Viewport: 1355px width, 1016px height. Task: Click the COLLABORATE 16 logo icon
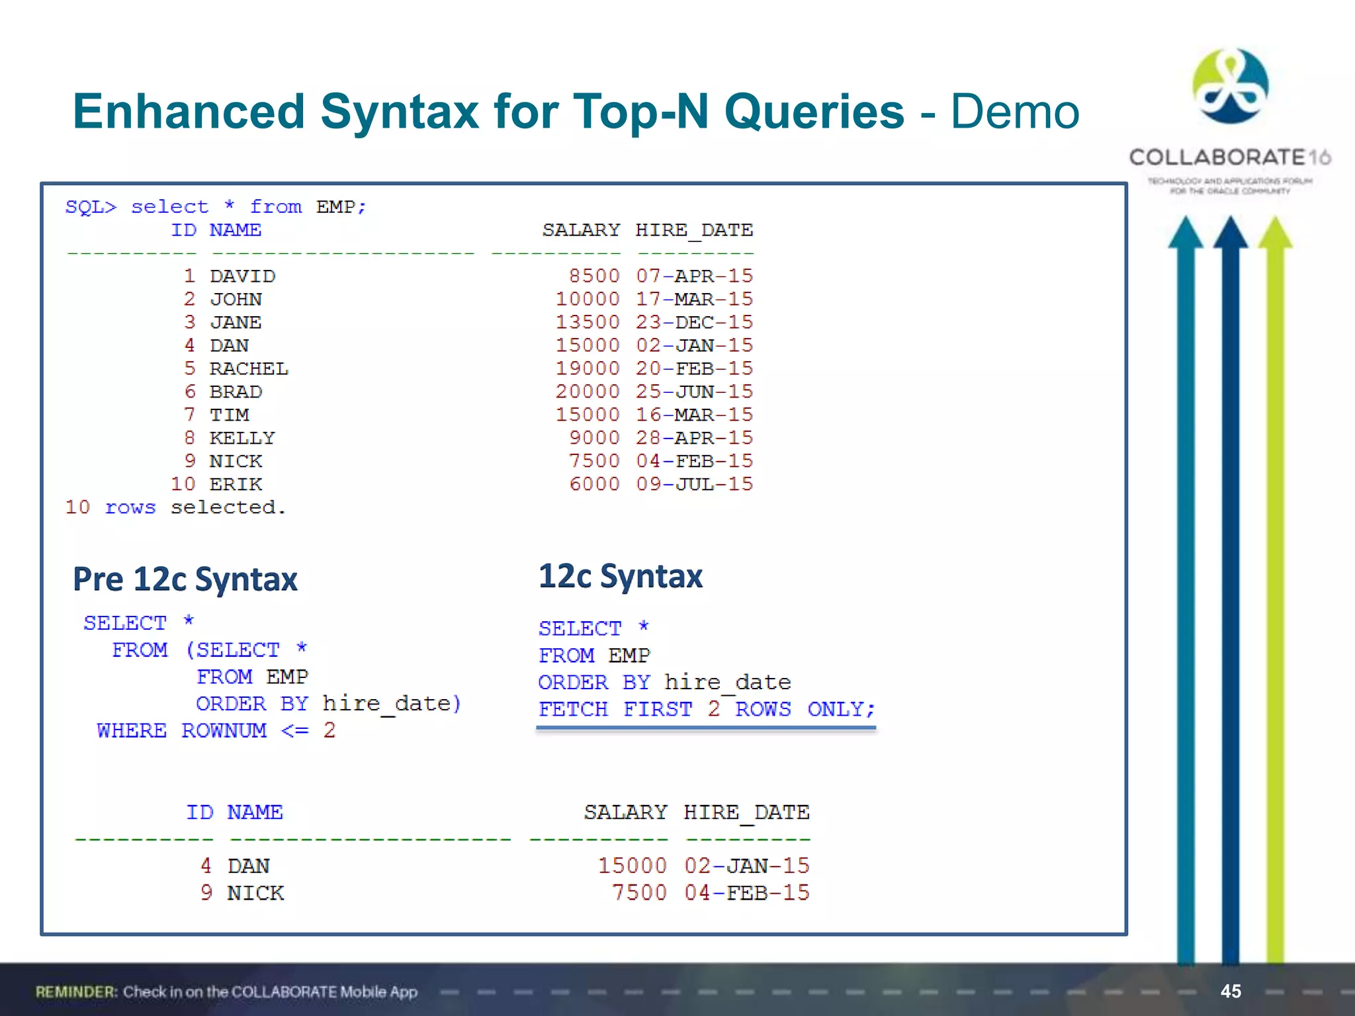(1230, 86)
